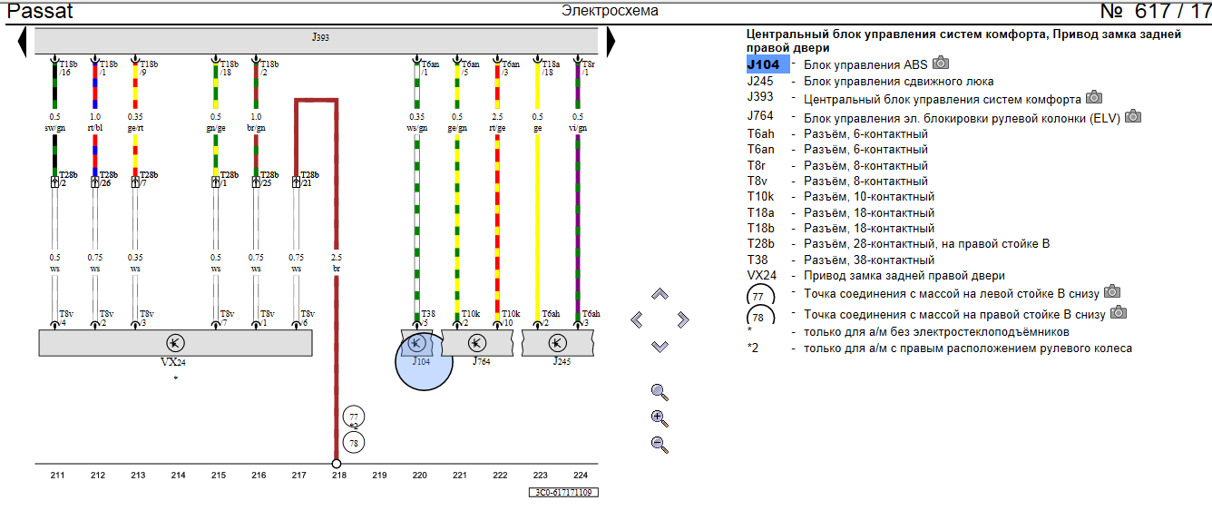Open photo for ground point 78
This screenshot has height=530, width=1212.
[x=1119, y=313]
